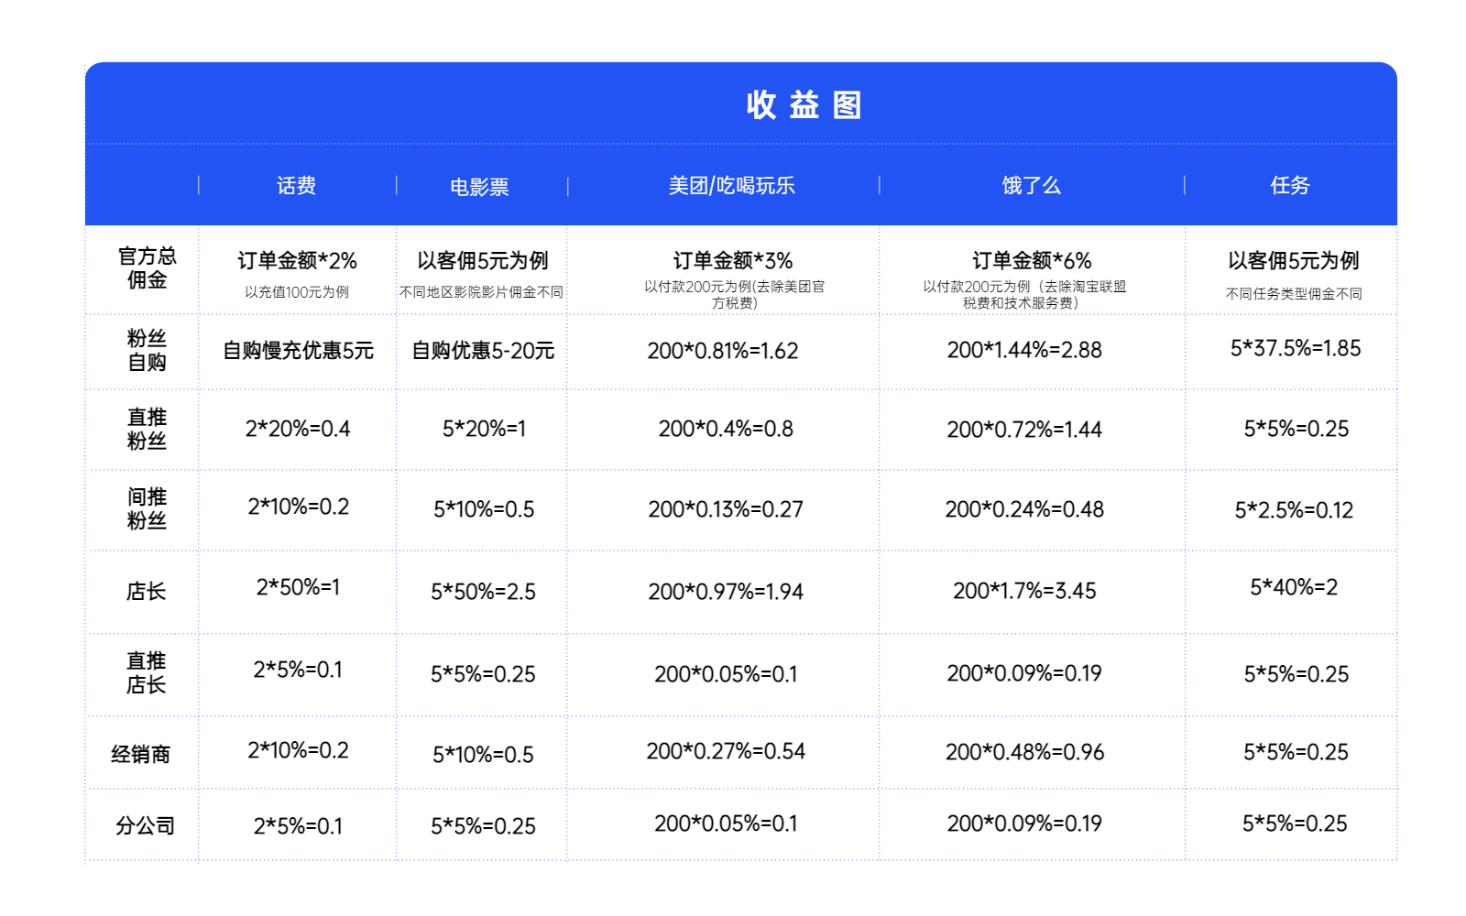Click the 自购优惠5-20元 cell
Screen dimensions: 1466x916
pyautogui.click(x=483, y=351)
